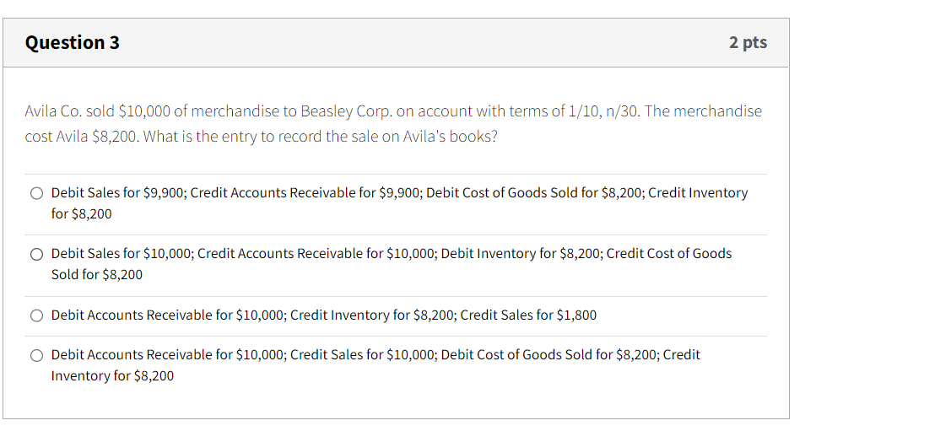Click "for $8,200" continuation of first answer
Screen dimensions: 951x442
(x=81, y=214)
